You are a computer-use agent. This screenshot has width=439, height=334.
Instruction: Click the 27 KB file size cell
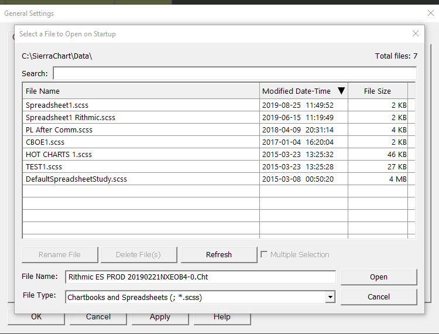(x=378, y=167)
